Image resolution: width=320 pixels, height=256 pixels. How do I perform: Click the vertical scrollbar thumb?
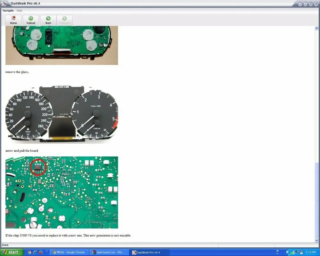316,200
